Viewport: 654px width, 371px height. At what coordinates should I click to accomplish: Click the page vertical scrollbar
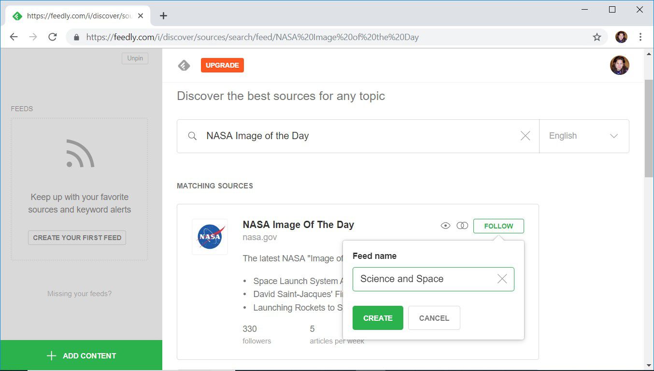(x=649, y=128)
